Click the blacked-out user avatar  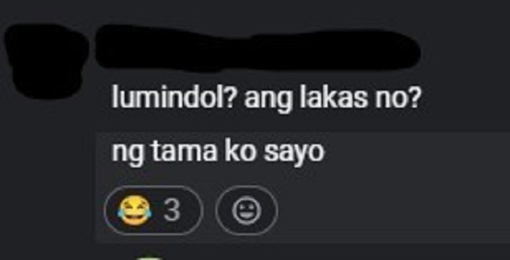point(46,61)
